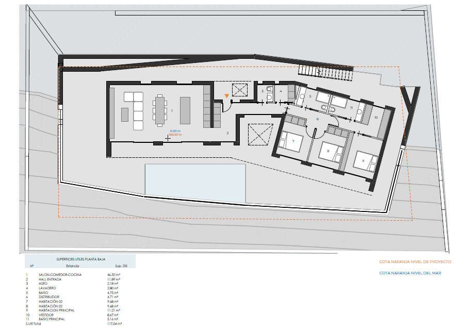Click the red number 11 bathroom label

tap(351, 108)
